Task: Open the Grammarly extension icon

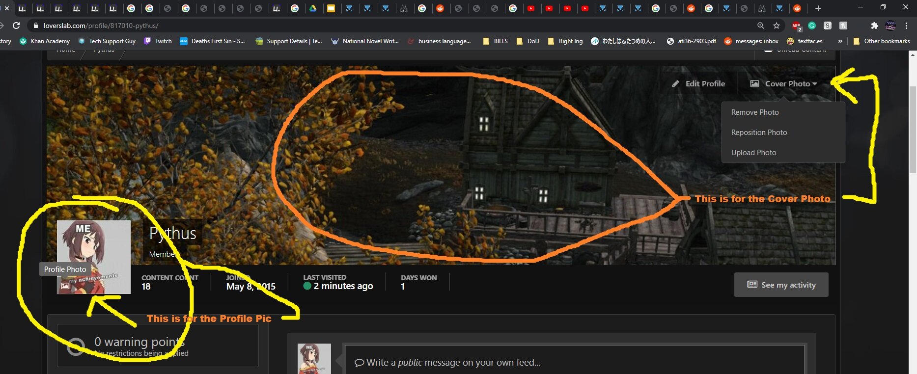Action: tap(812, 26)
